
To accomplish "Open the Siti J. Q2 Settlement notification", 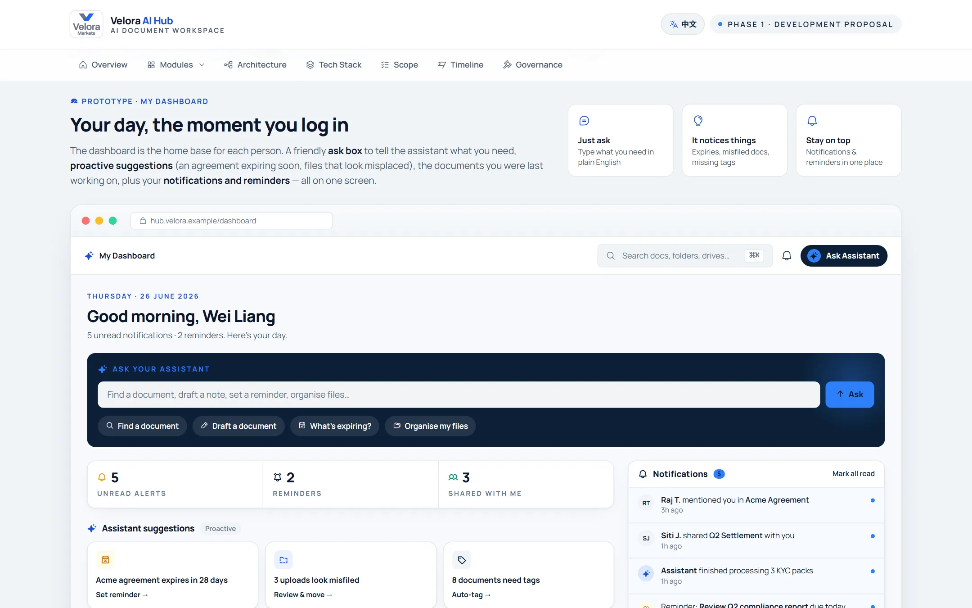I will coord(756,540).
